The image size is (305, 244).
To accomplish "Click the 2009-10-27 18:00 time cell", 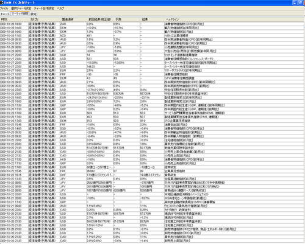I will [x=14, y=71].
